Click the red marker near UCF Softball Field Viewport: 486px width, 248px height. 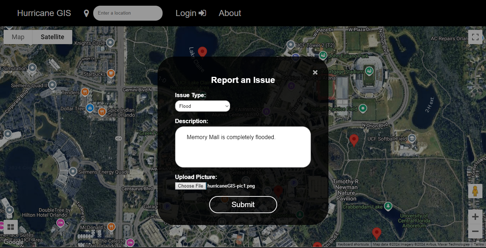[354, 140]
